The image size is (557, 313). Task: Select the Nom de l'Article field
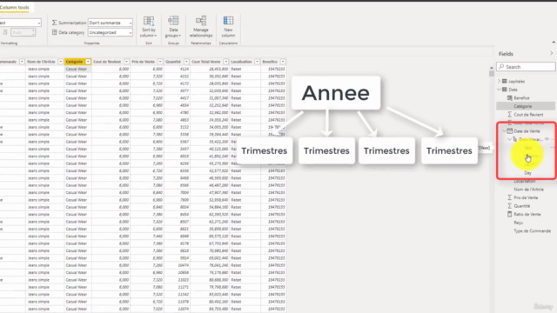click(x=528, y=190)
